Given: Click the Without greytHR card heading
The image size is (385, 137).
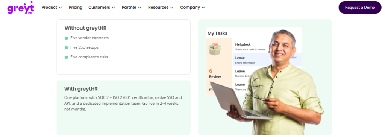Looking at the screenshot, I should pos(85,28).
